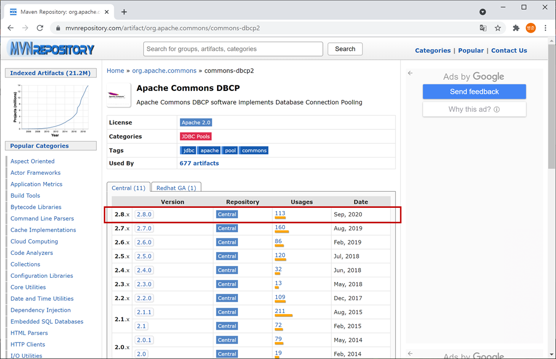Click the ad back arrow above Send feedback
Screen dimensions: 556x359
coord(410,73)
